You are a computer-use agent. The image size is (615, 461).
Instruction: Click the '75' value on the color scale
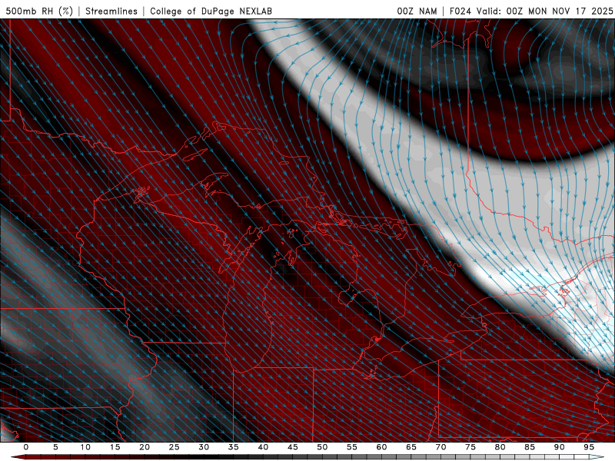470,447
